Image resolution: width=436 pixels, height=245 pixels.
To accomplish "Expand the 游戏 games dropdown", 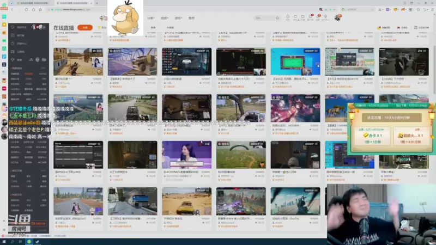I will point(178,18).
